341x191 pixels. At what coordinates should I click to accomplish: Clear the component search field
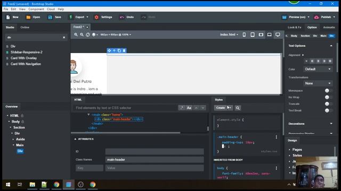click(x=64, y=37)
